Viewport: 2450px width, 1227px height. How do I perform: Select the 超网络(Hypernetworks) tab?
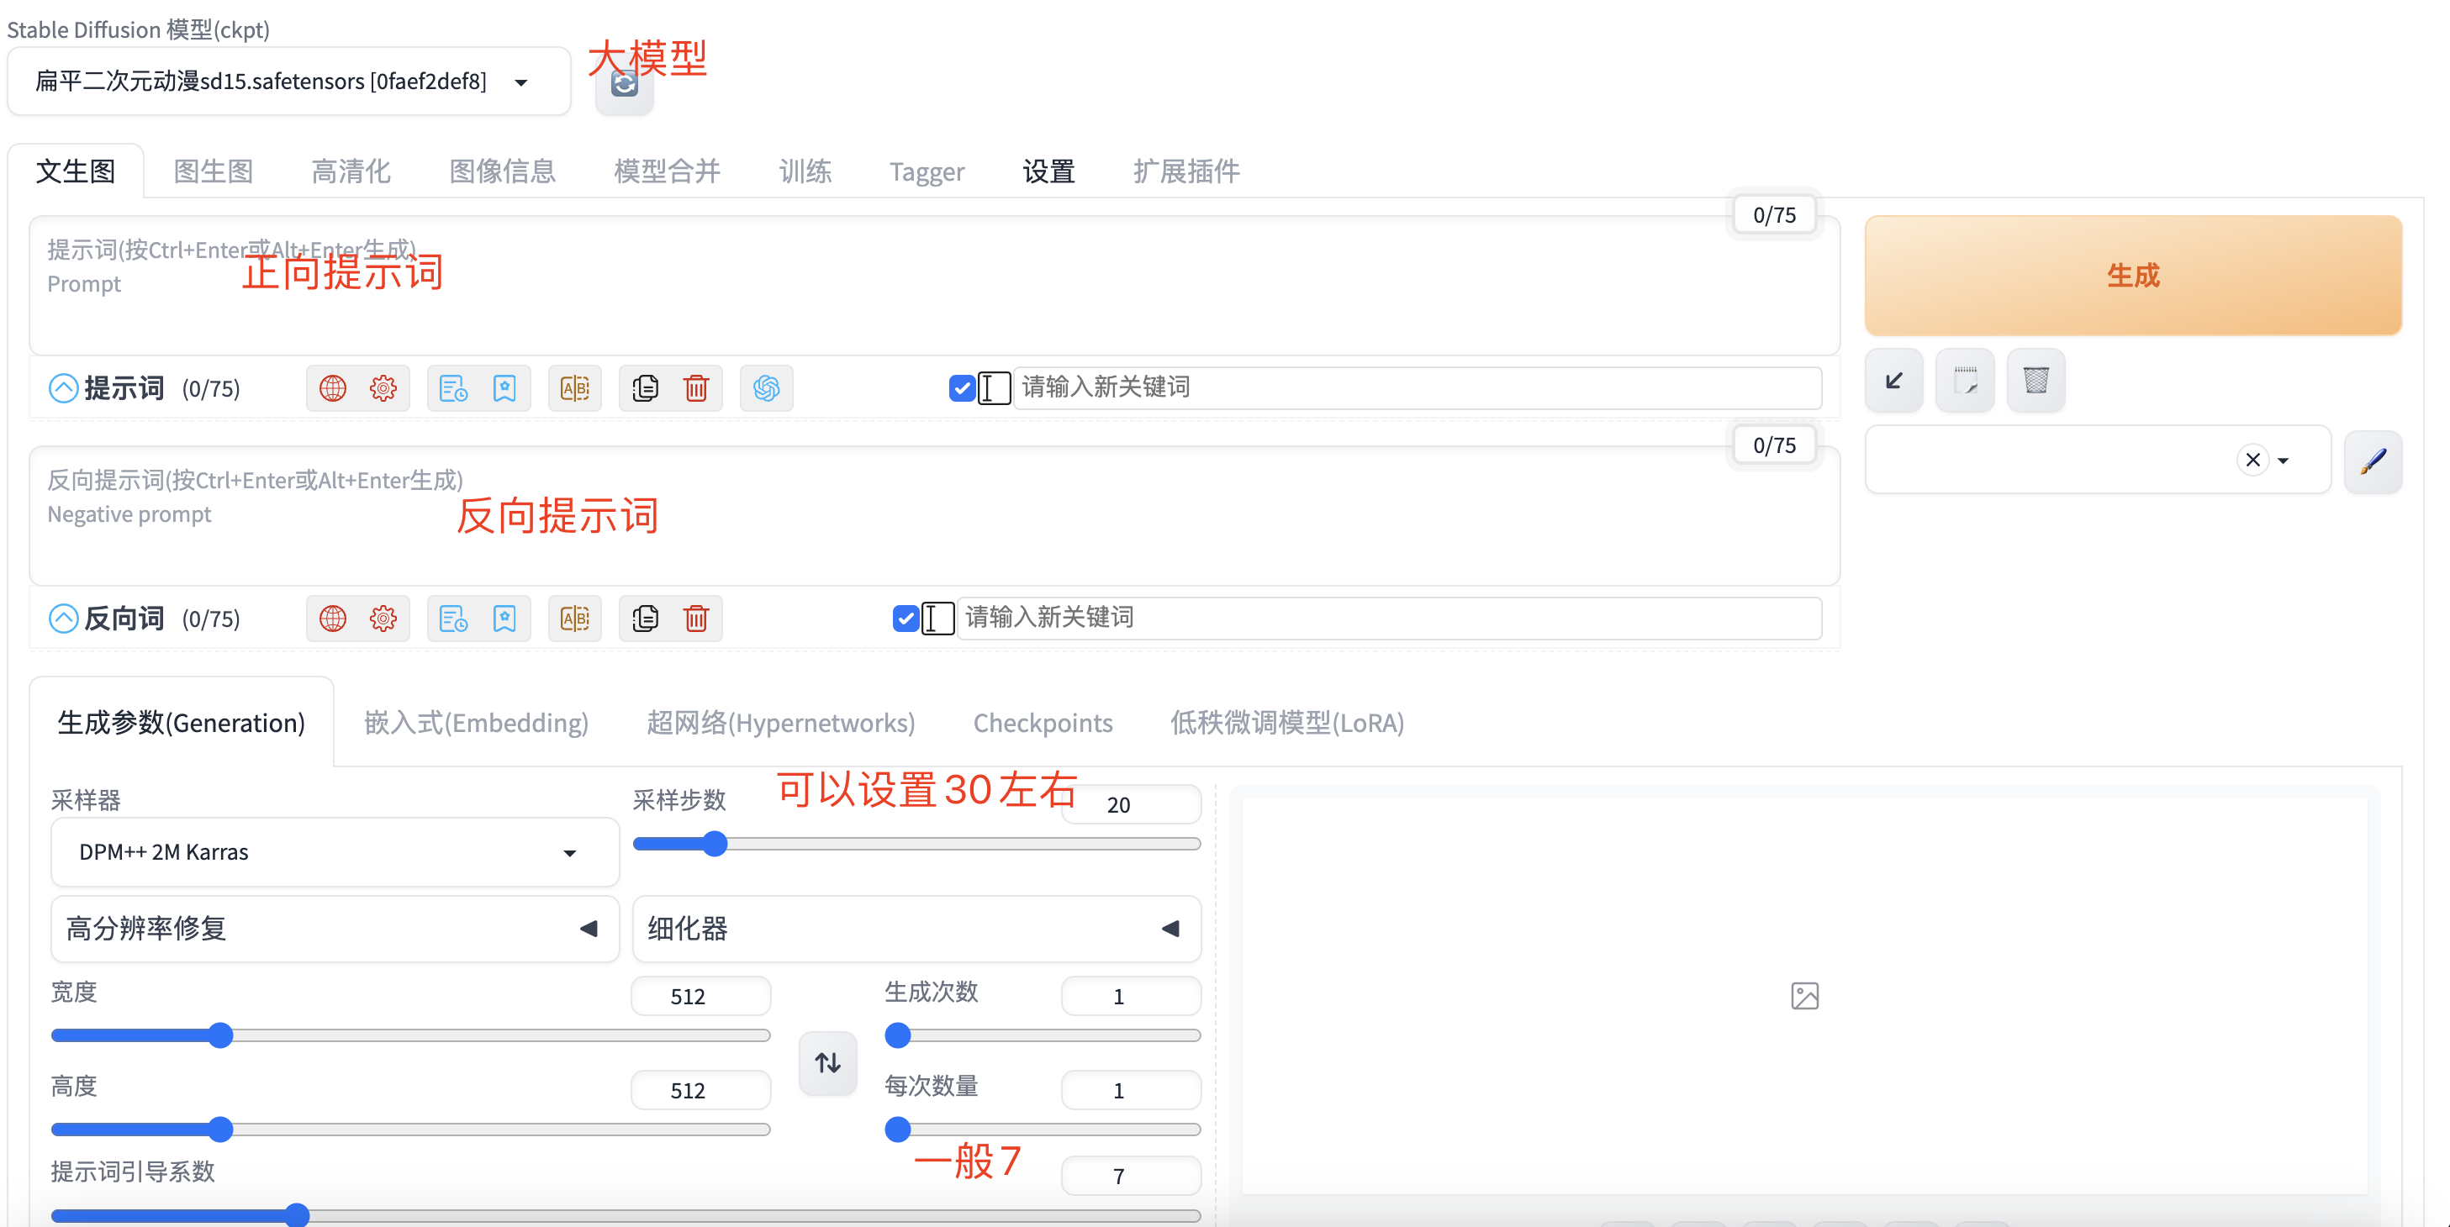(x=780, y=722)
